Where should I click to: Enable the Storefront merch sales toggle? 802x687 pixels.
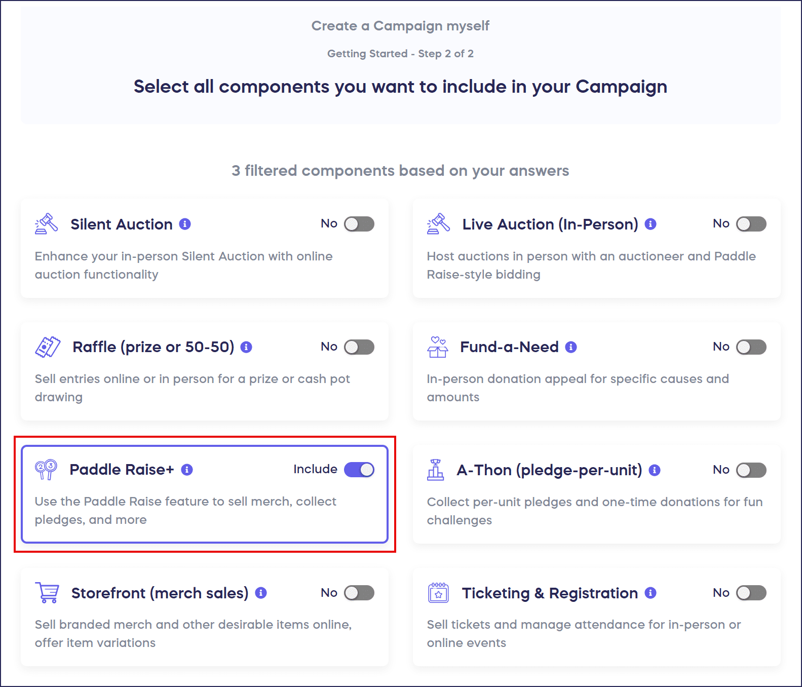coord(359,593)
